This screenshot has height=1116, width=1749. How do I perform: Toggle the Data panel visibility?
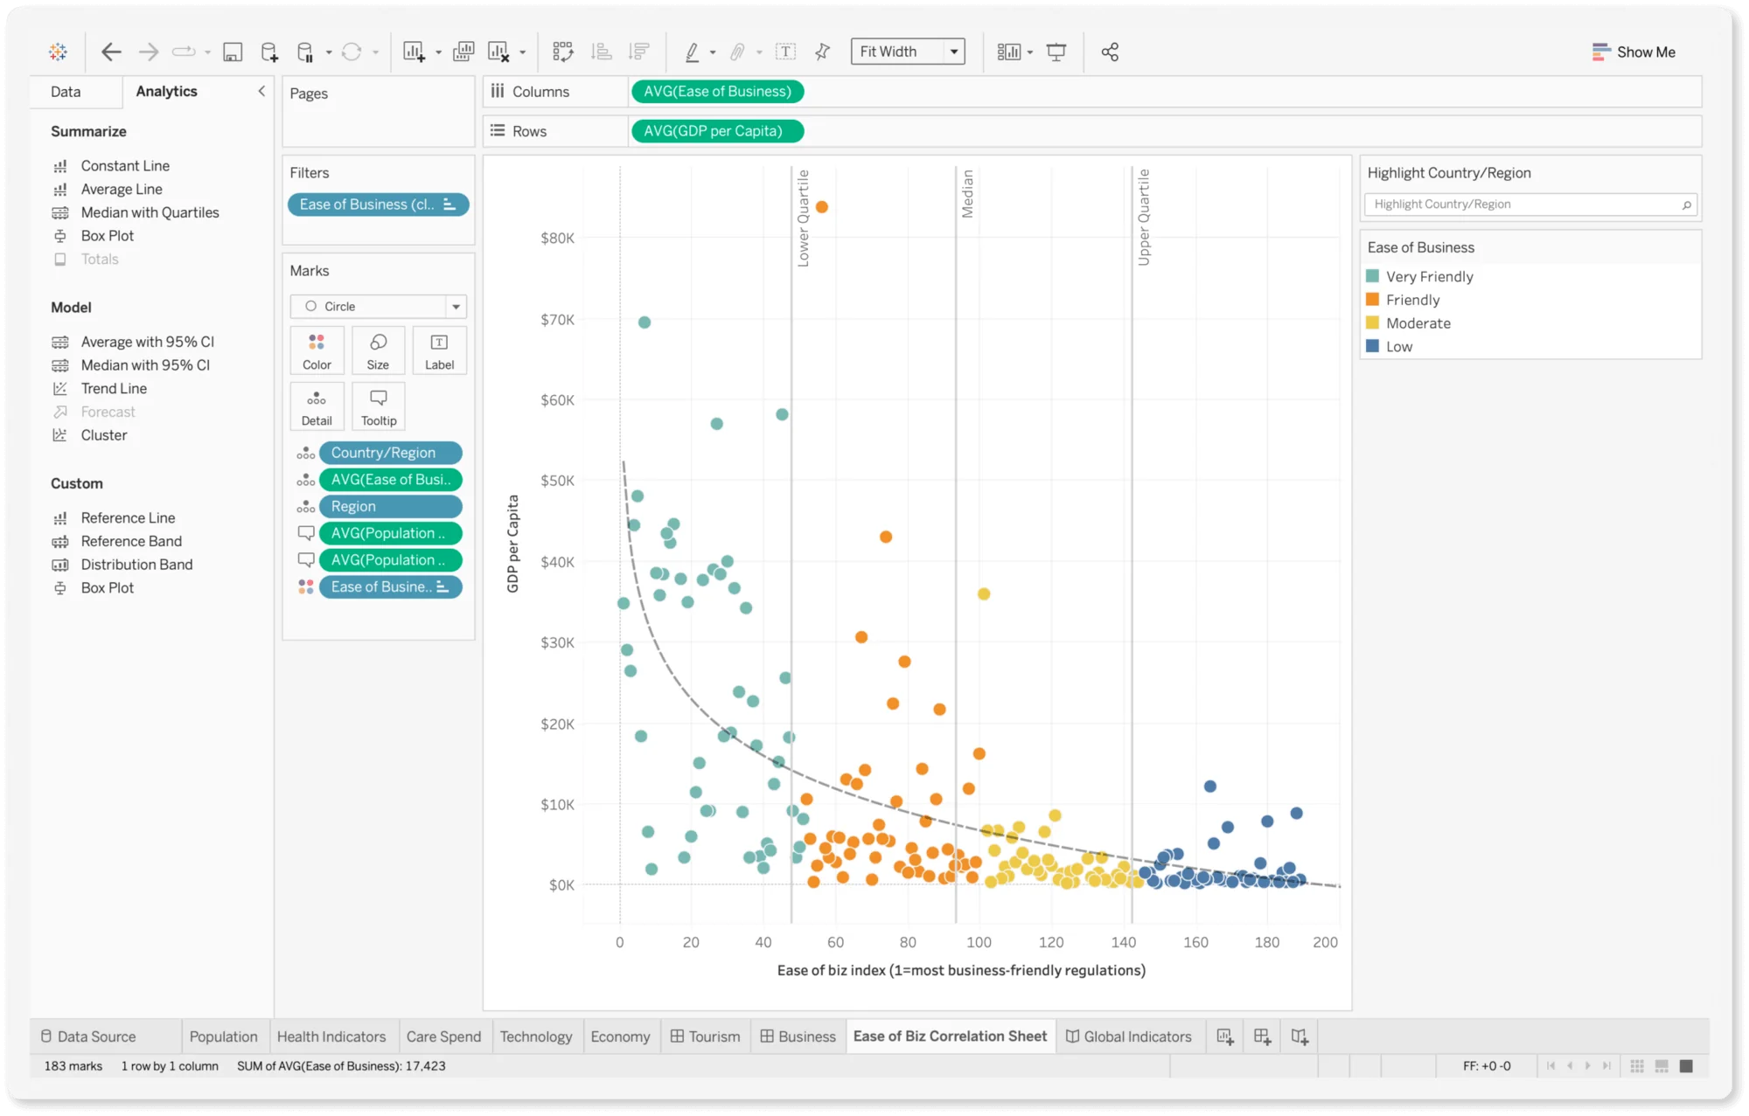(260, 92)
